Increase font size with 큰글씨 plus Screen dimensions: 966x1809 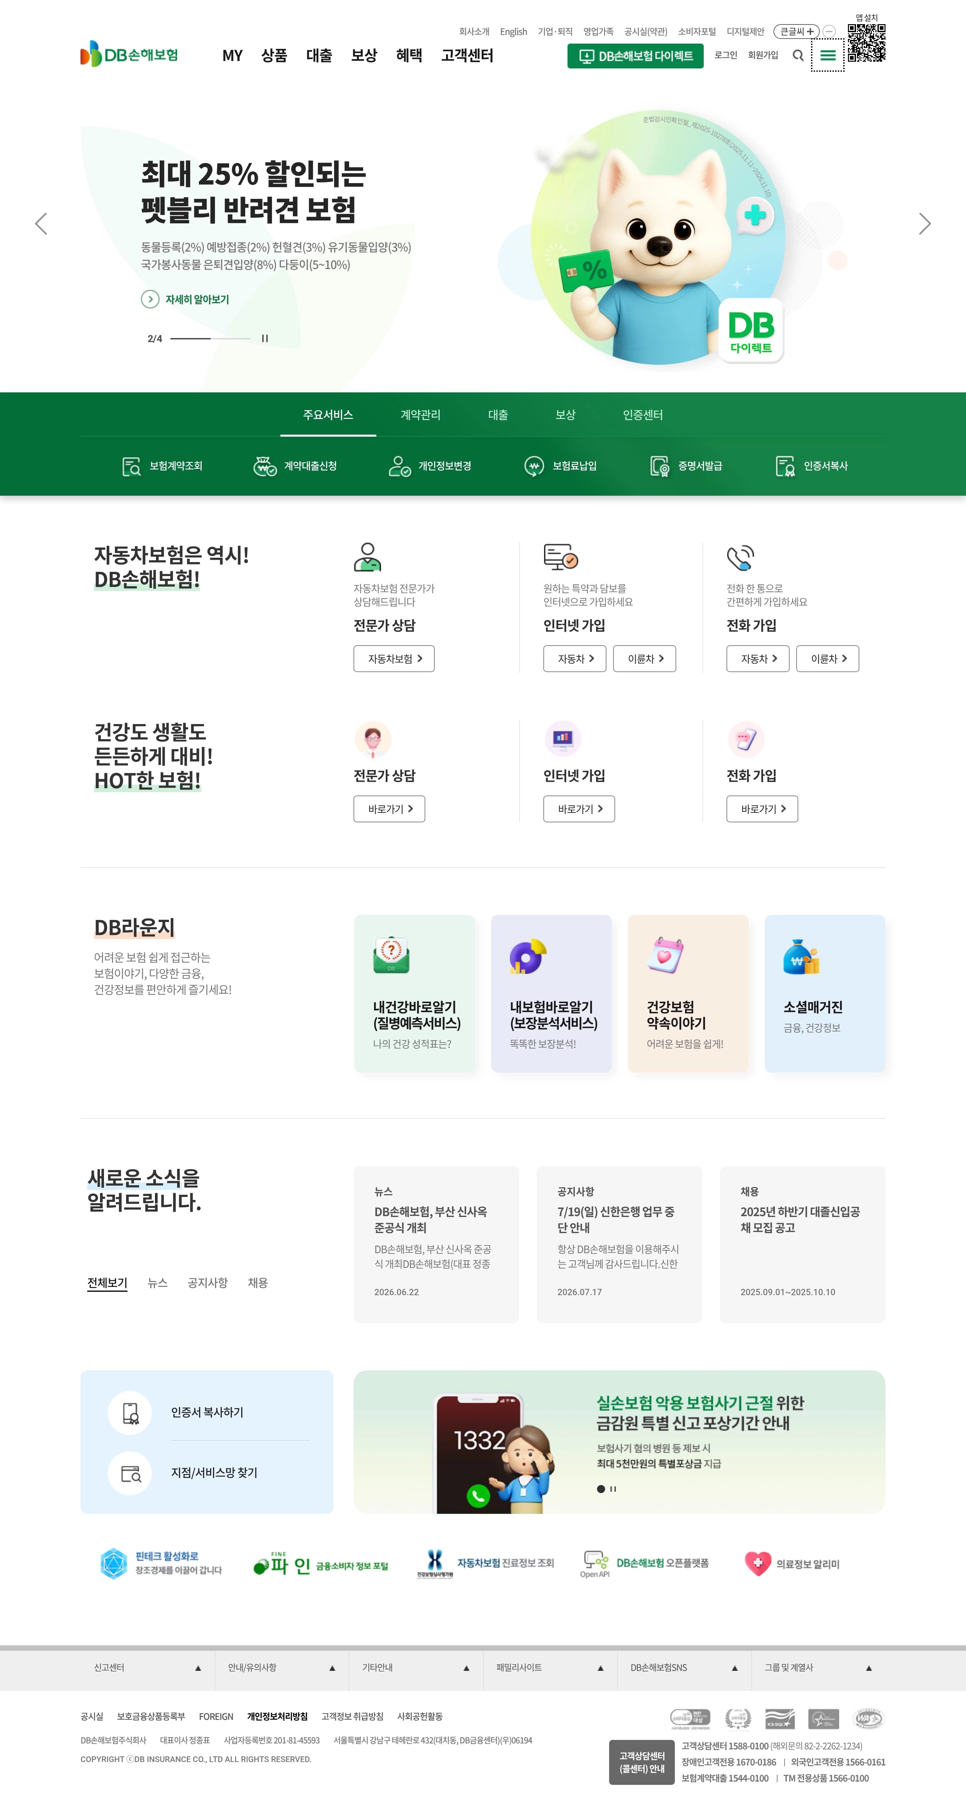pos(797,32)
